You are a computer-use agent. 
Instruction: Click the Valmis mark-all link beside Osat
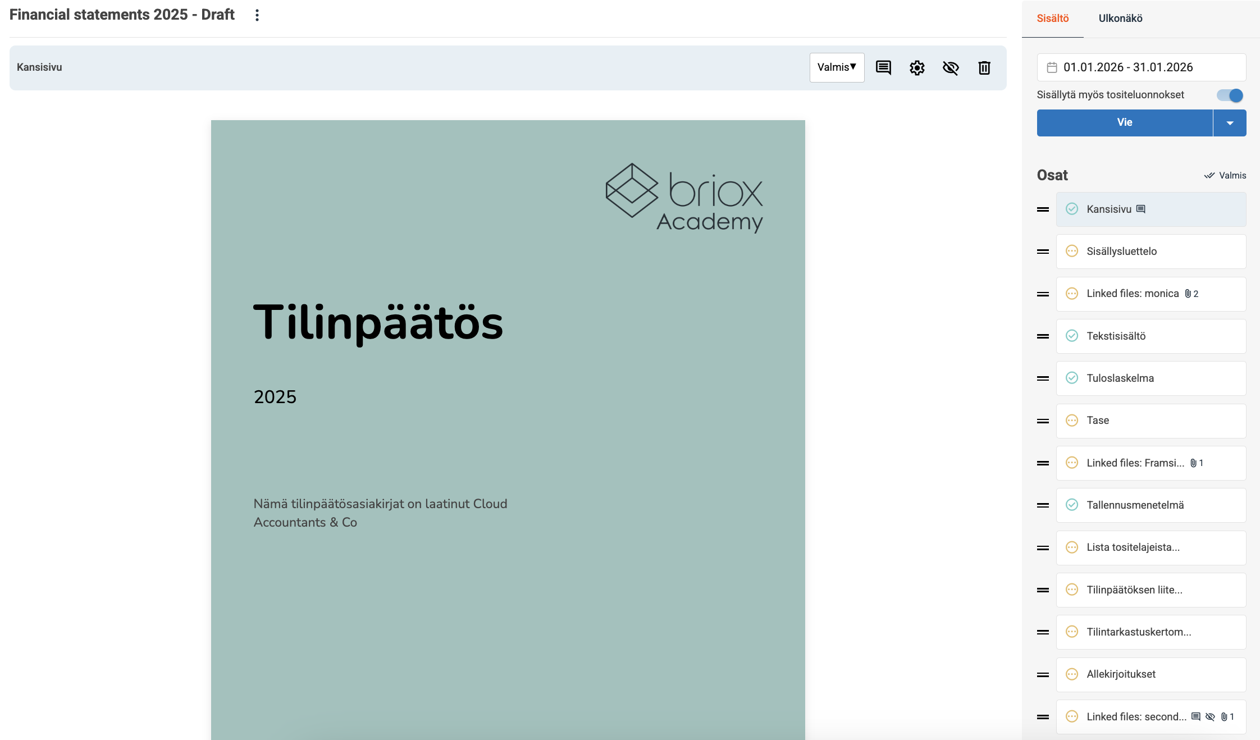click(1225, 175)
